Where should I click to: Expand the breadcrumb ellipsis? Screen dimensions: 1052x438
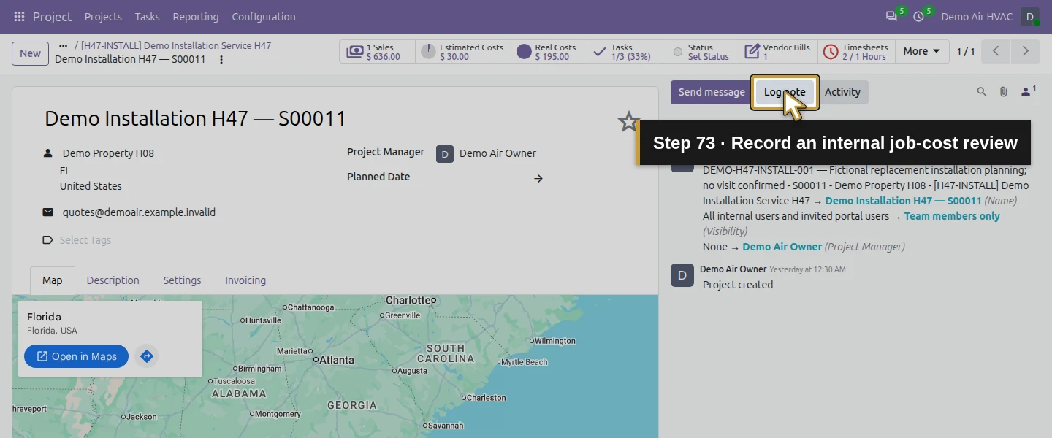[x=63, y=45]
